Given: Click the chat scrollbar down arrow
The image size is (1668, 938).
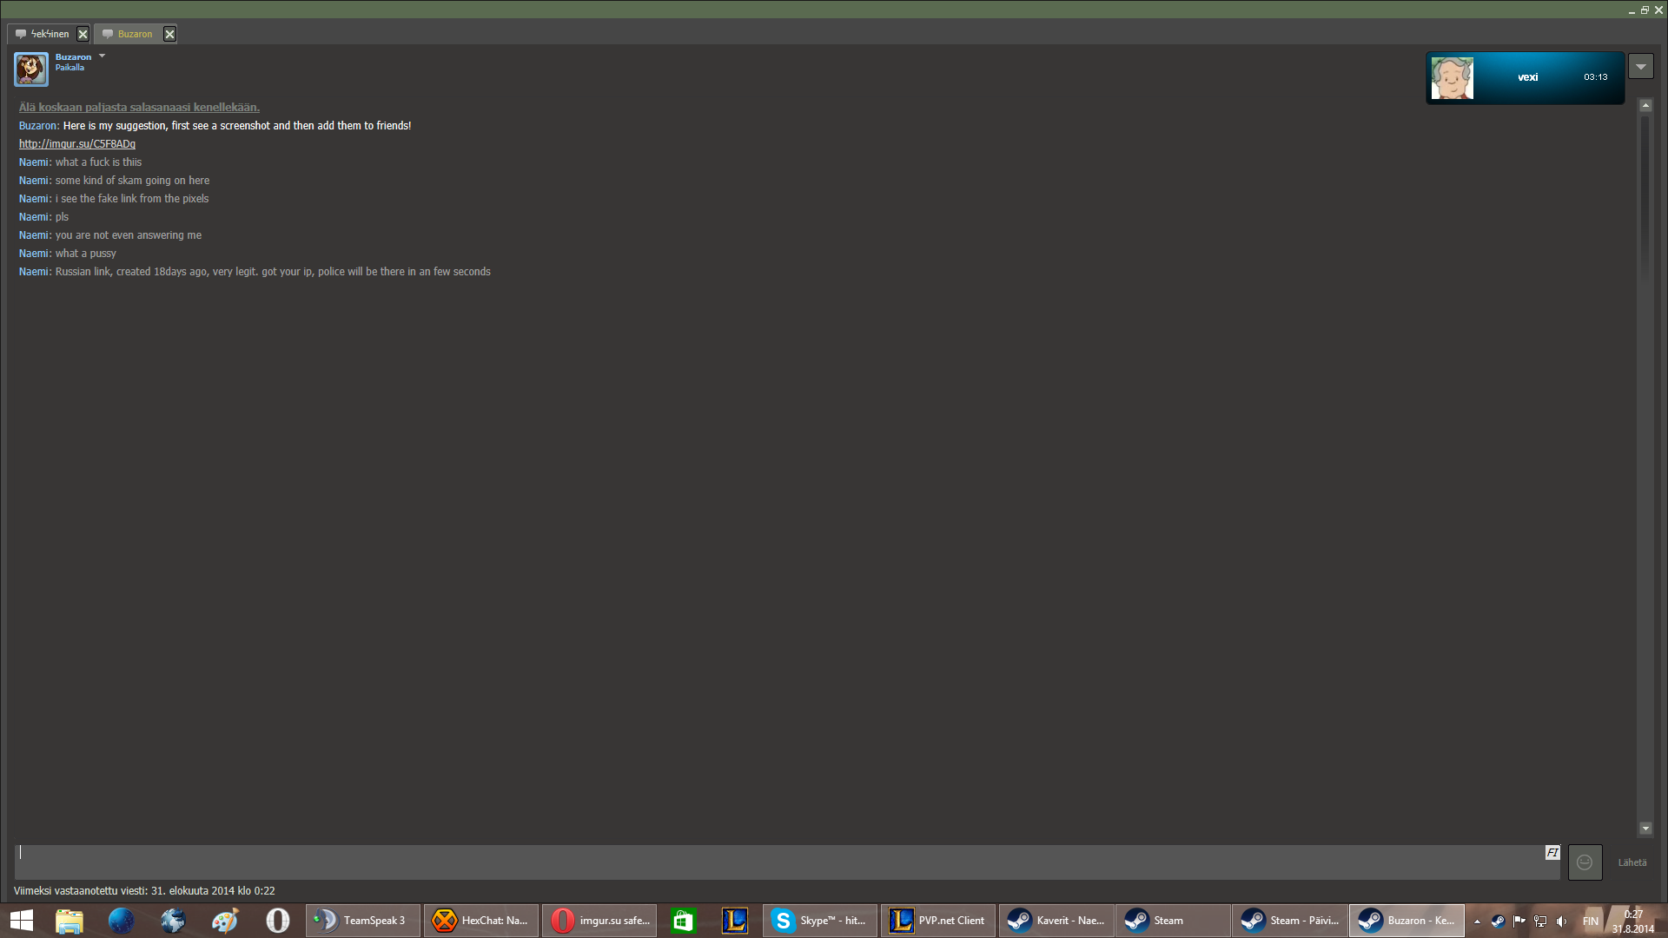Looking at the screenshot, I should (x=1645, y=829).
